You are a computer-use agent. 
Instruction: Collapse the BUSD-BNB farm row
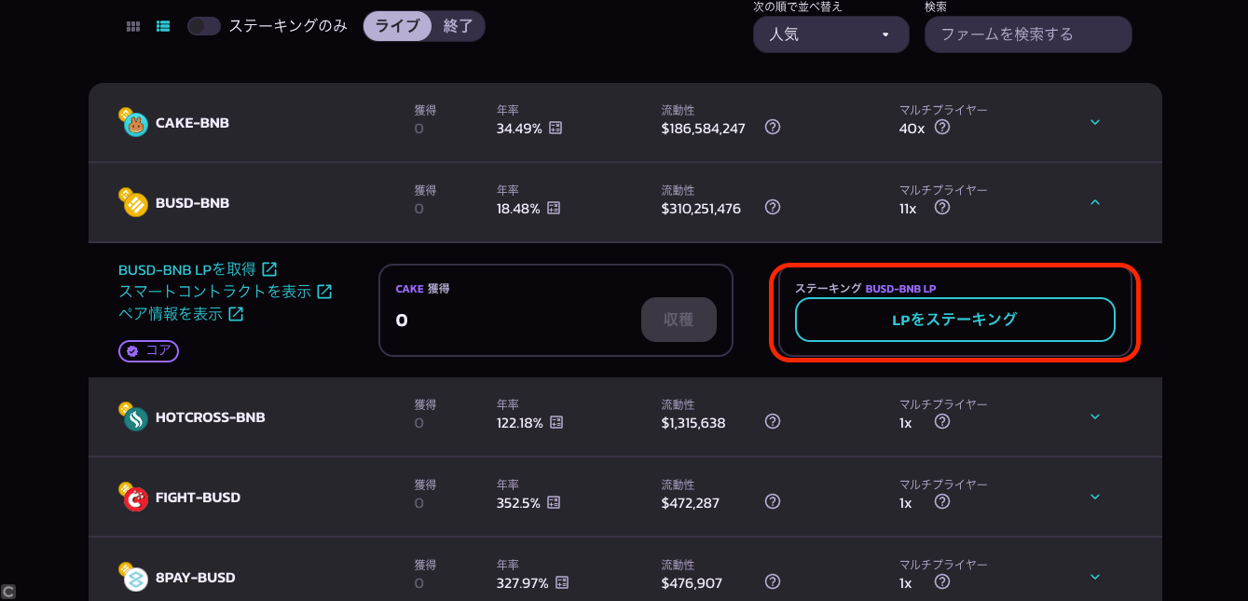tap(1095, 202)
